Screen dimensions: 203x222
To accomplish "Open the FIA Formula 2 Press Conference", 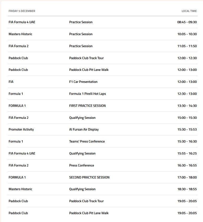I will coord(82,165).
